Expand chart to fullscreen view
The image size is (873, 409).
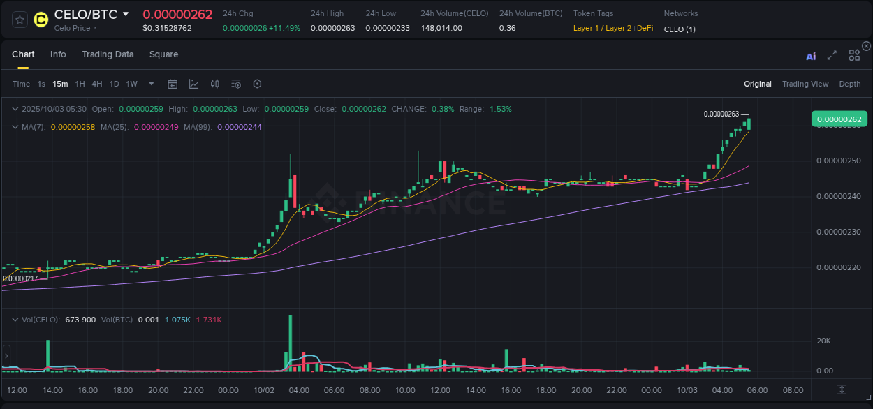(832, 56)
